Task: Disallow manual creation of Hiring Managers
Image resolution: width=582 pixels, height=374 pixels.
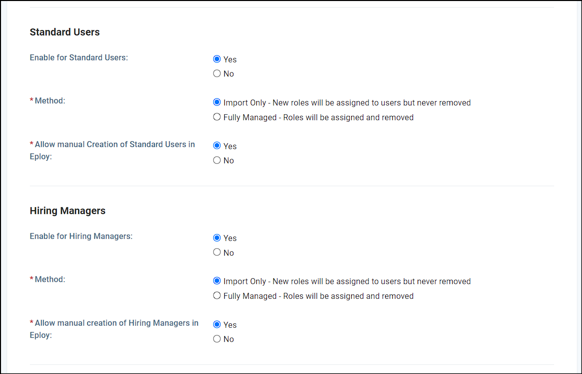Action: 217,338
